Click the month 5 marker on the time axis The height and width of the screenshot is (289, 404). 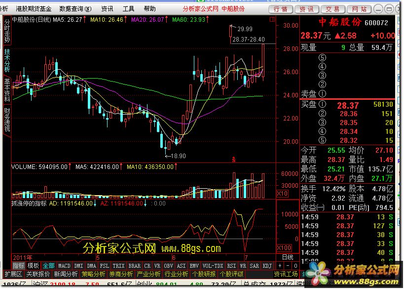98,257
